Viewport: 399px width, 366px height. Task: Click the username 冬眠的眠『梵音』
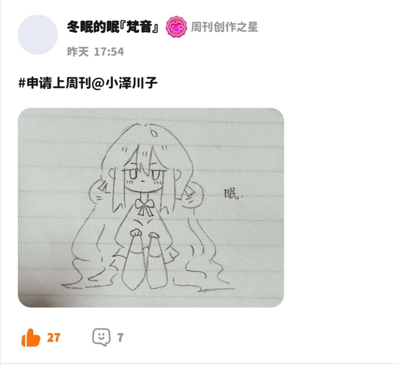click(113, 27)
